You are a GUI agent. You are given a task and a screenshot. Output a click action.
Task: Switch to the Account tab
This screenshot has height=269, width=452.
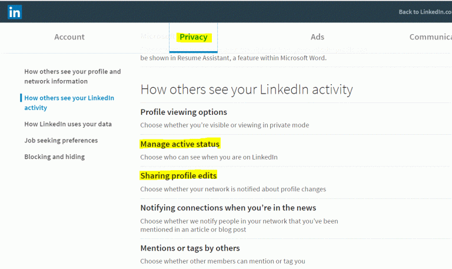click(69, 37)
